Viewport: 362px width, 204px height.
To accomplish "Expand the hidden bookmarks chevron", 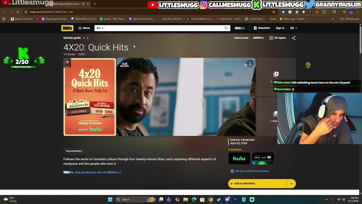I will [333, 19].
